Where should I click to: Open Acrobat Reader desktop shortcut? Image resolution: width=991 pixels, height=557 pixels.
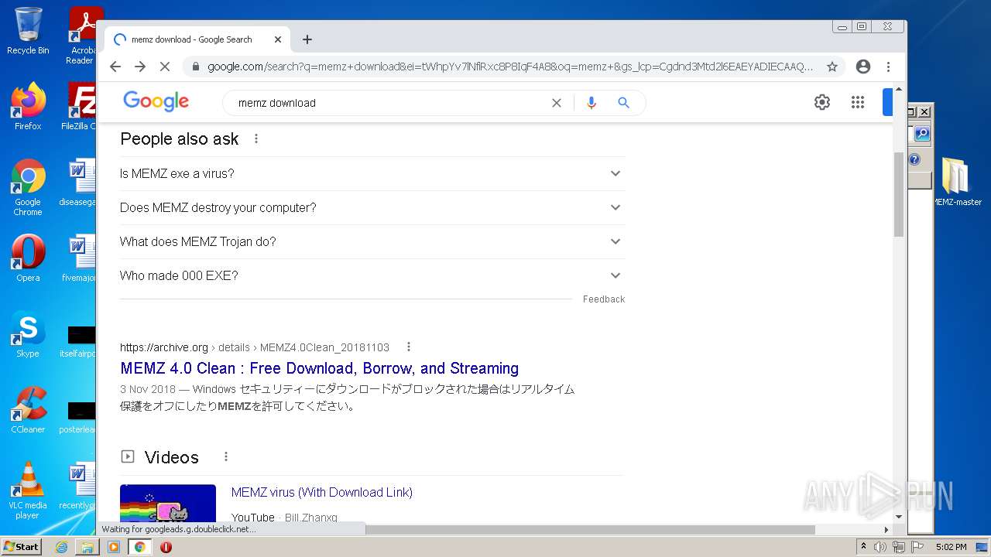click(x=82, y=35)
